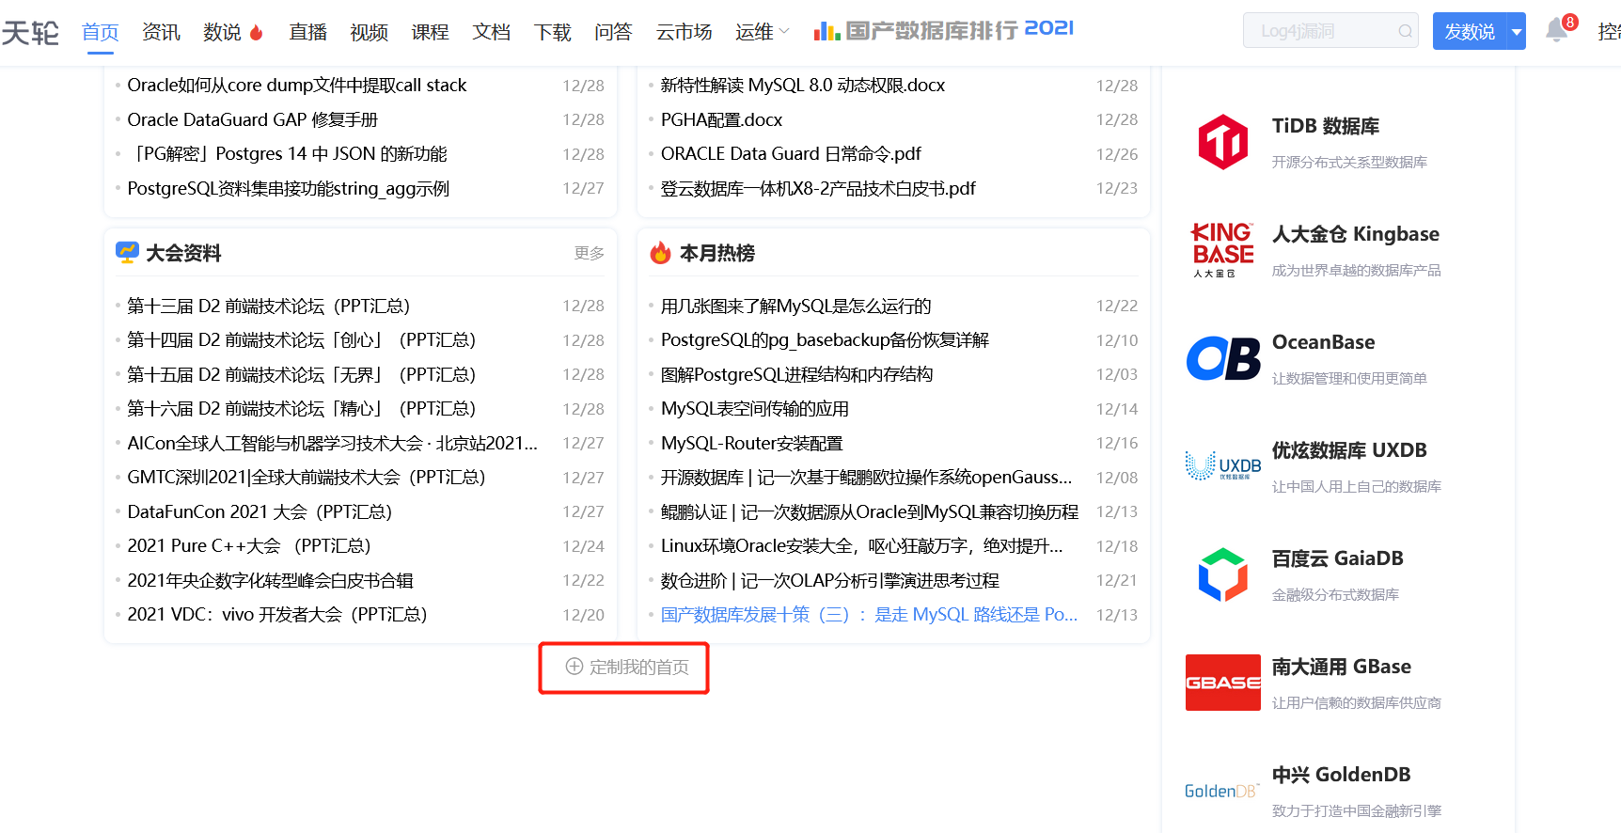The width and height of the screenshot is (1621, 833).
Task: Open 2021 VDC: vivo 开发者大会 link
Action: (276, 614)
